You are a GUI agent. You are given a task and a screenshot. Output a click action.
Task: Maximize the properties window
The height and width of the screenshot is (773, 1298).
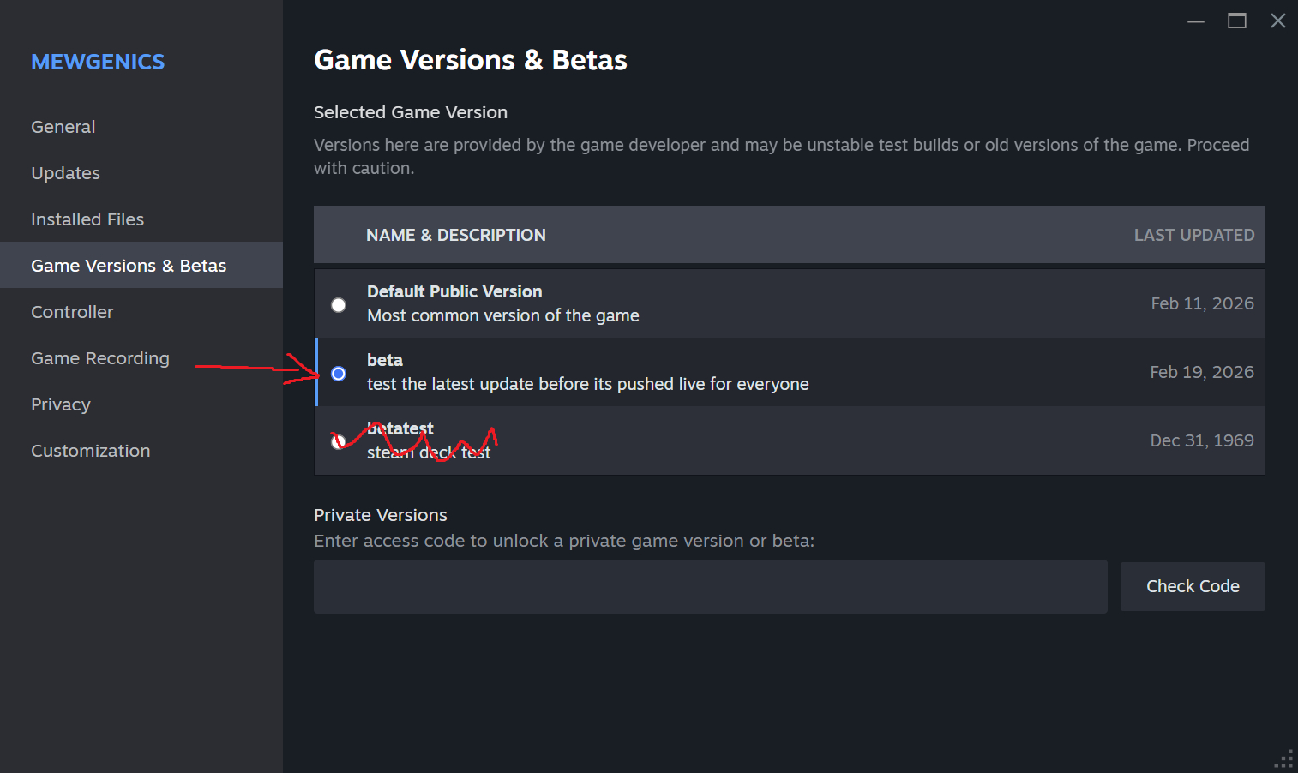[1237, 21]
